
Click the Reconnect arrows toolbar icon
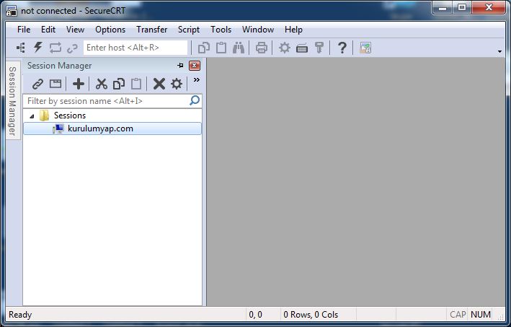(55, 48)
